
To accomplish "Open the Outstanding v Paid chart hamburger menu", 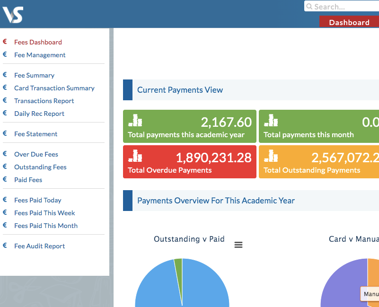I will click(238, 245).
